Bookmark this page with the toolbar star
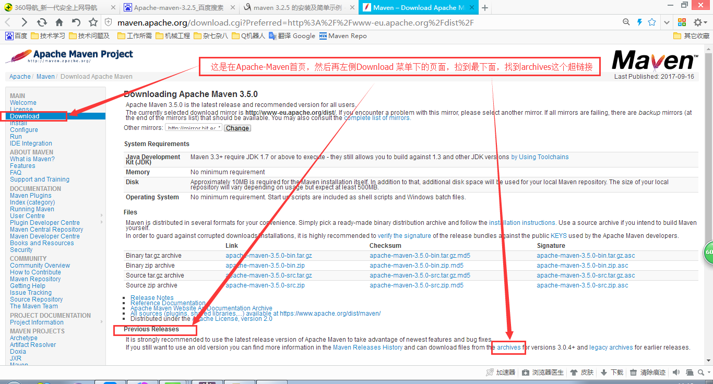713x384 pixels. click(x=93, y=22)
